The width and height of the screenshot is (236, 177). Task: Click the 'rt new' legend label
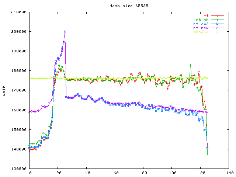201,28
